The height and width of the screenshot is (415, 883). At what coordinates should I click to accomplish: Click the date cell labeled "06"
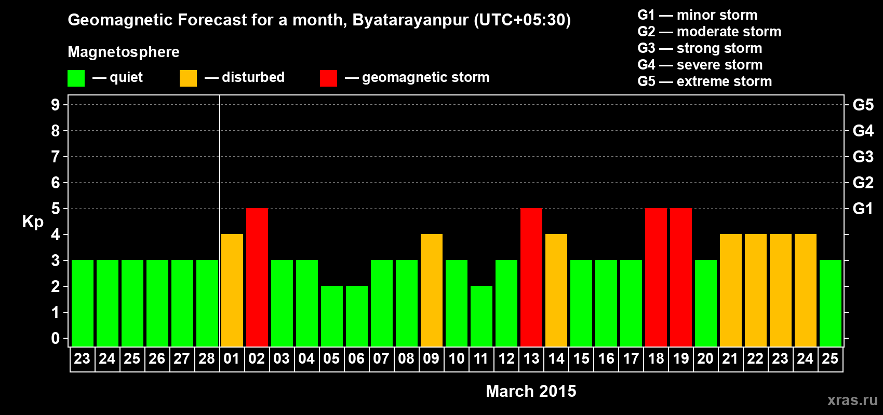tap(357, 359)
